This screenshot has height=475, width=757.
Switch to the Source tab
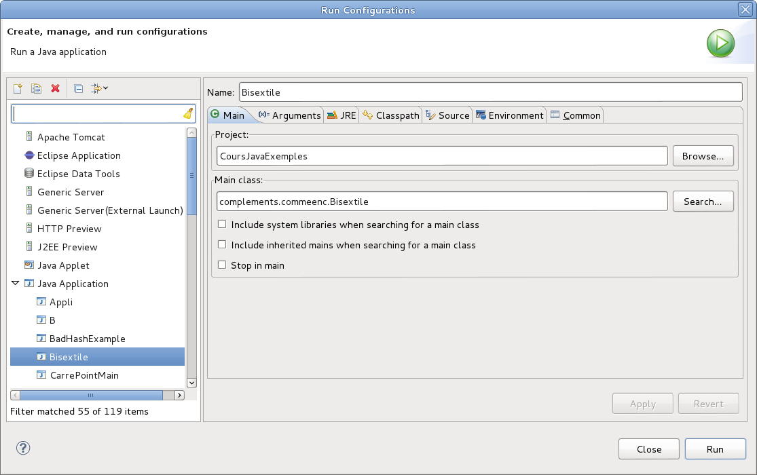447,115
